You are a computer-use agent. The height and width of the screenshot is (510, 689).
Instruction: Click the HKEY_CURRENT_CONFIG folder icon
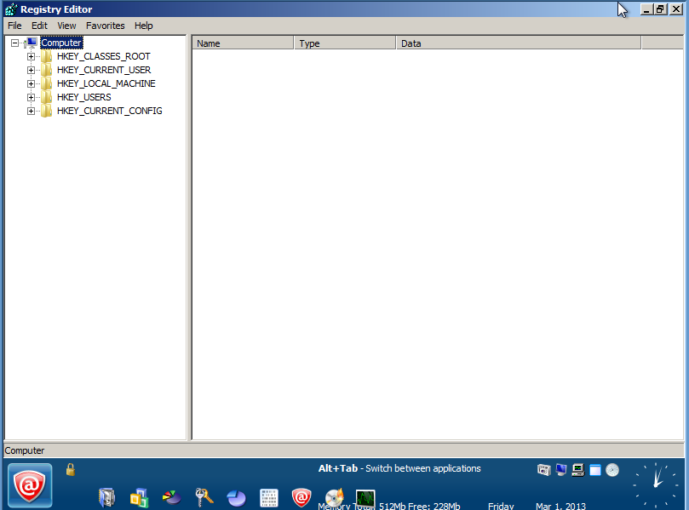tap(46, 112)
